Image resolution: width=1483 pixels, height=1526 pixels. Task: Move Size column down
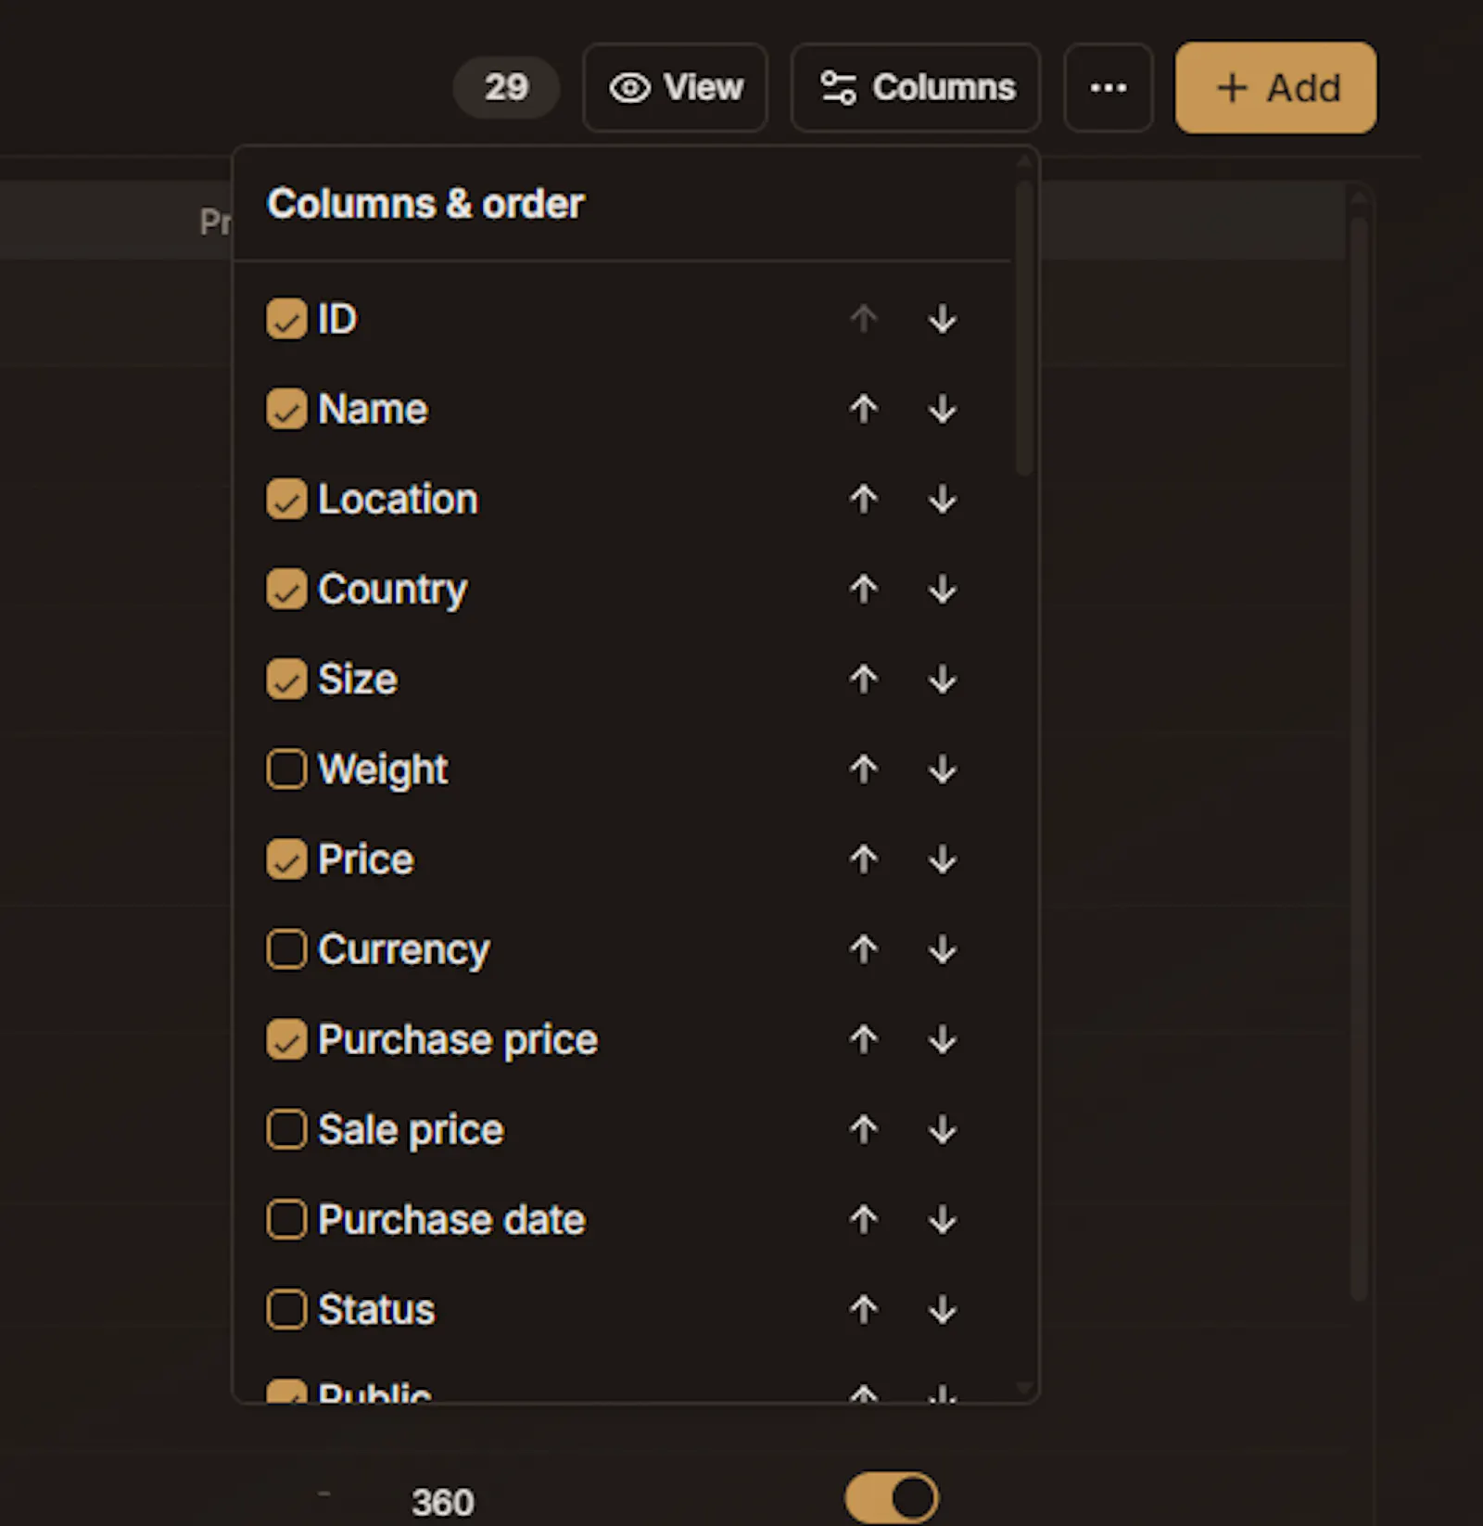943,679
